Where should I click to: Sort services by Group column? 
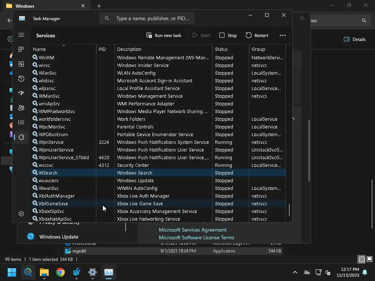tap(267, 49)
